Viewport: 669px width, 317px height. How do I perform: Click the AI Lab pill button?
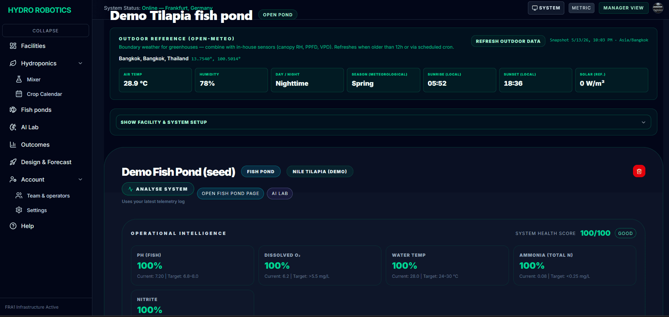280,194
